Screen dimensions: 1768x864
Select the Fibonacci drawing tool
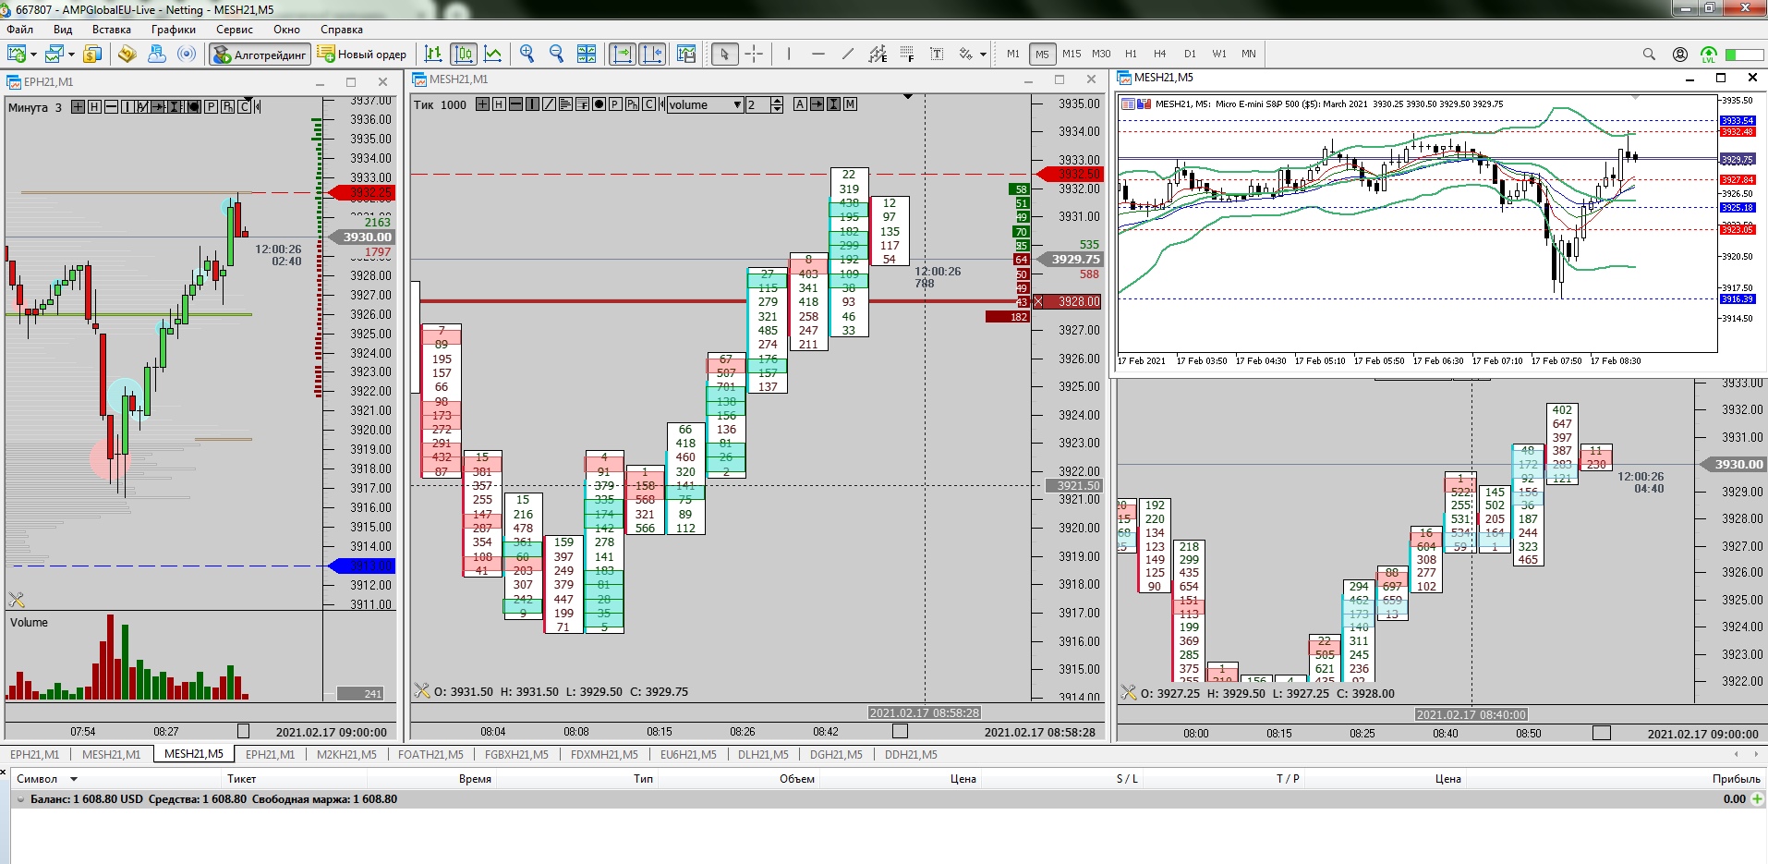point(907,54)
